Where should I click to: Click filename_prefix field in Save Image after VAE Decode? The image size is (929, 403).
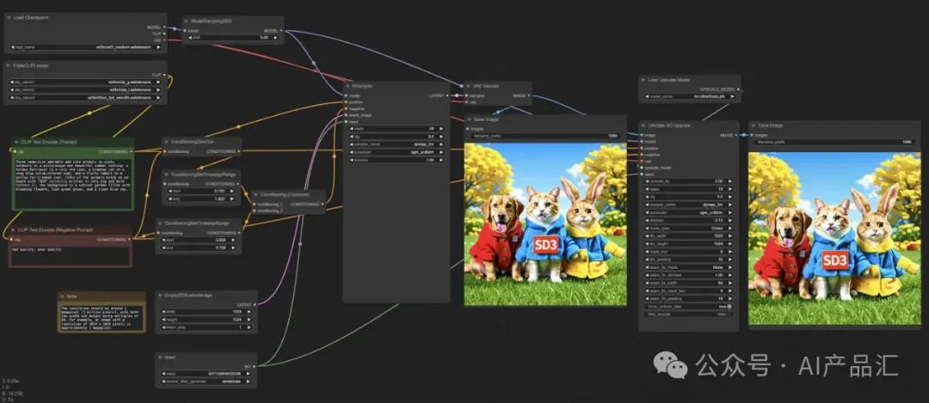pos(545,136)
